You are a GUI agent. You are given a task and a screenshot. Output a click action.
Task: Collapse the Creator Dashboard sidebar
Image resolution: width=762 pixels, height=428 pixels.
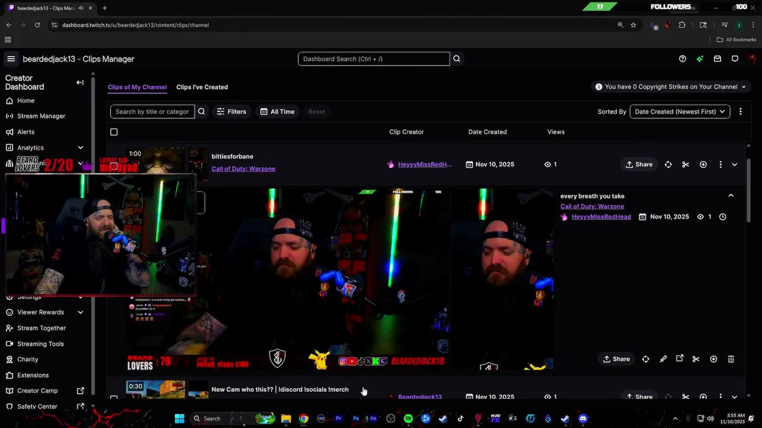point(80,83)
